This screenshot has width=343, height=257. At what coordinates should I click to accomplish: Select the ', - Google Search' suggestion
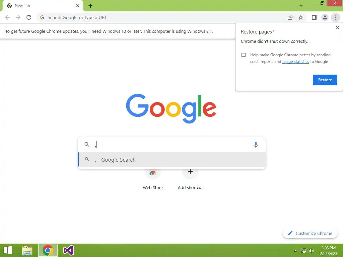172,160
